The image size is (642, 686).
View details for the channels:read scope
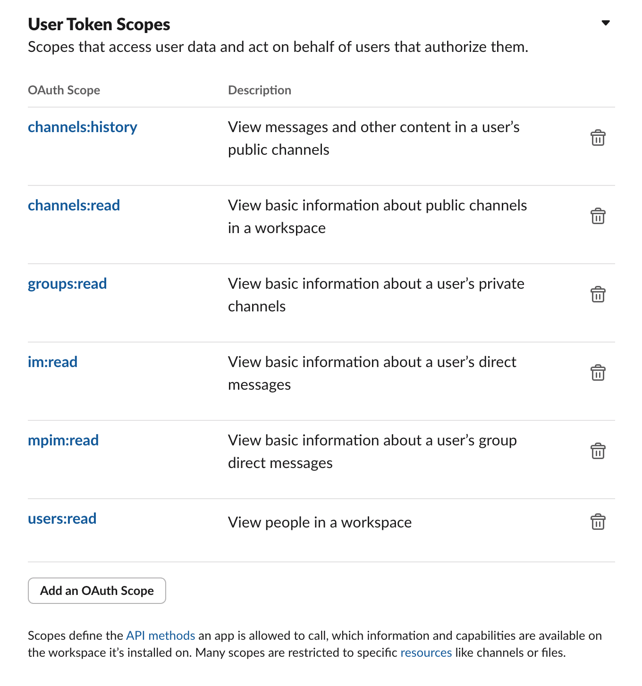click(74, 205)
